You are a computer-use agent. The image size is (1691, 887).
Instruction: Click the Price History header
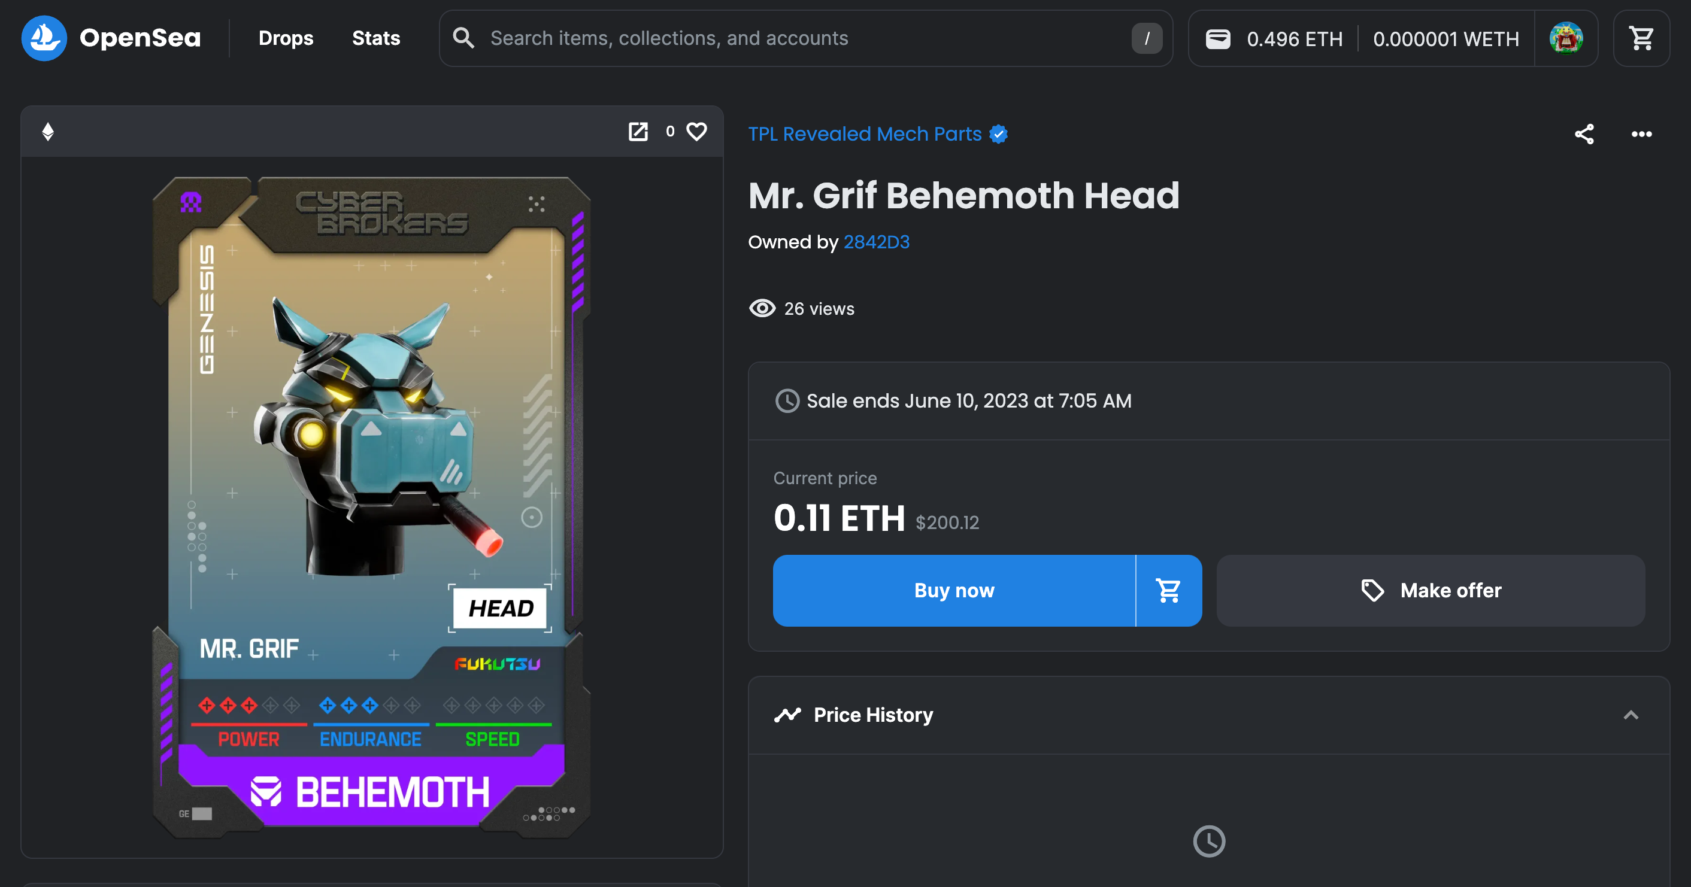click(x=873, y=715)
